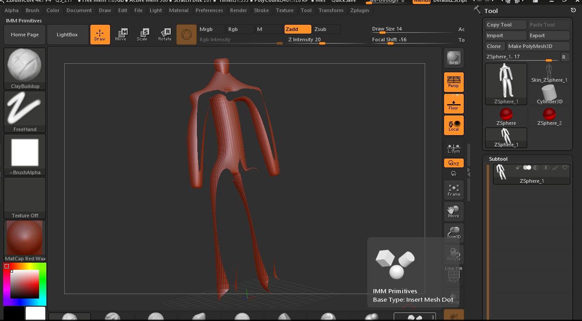
Task: Open the Alpha menu
Action: click(12, 10)
